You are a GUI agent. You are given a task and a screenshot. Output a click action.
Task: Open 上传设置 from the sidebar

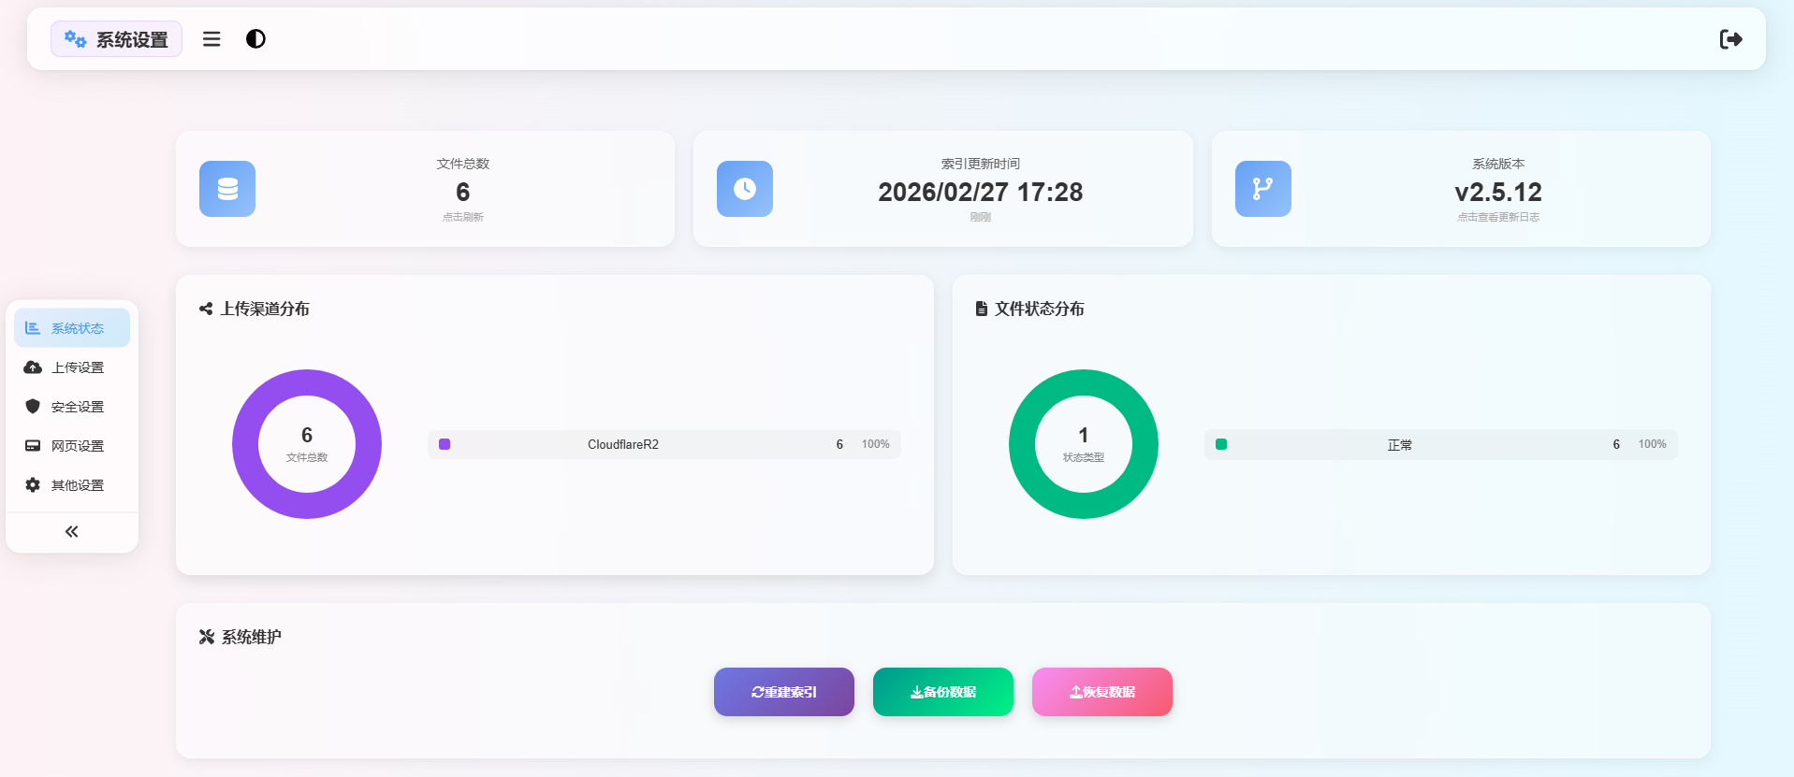point(72,367)
